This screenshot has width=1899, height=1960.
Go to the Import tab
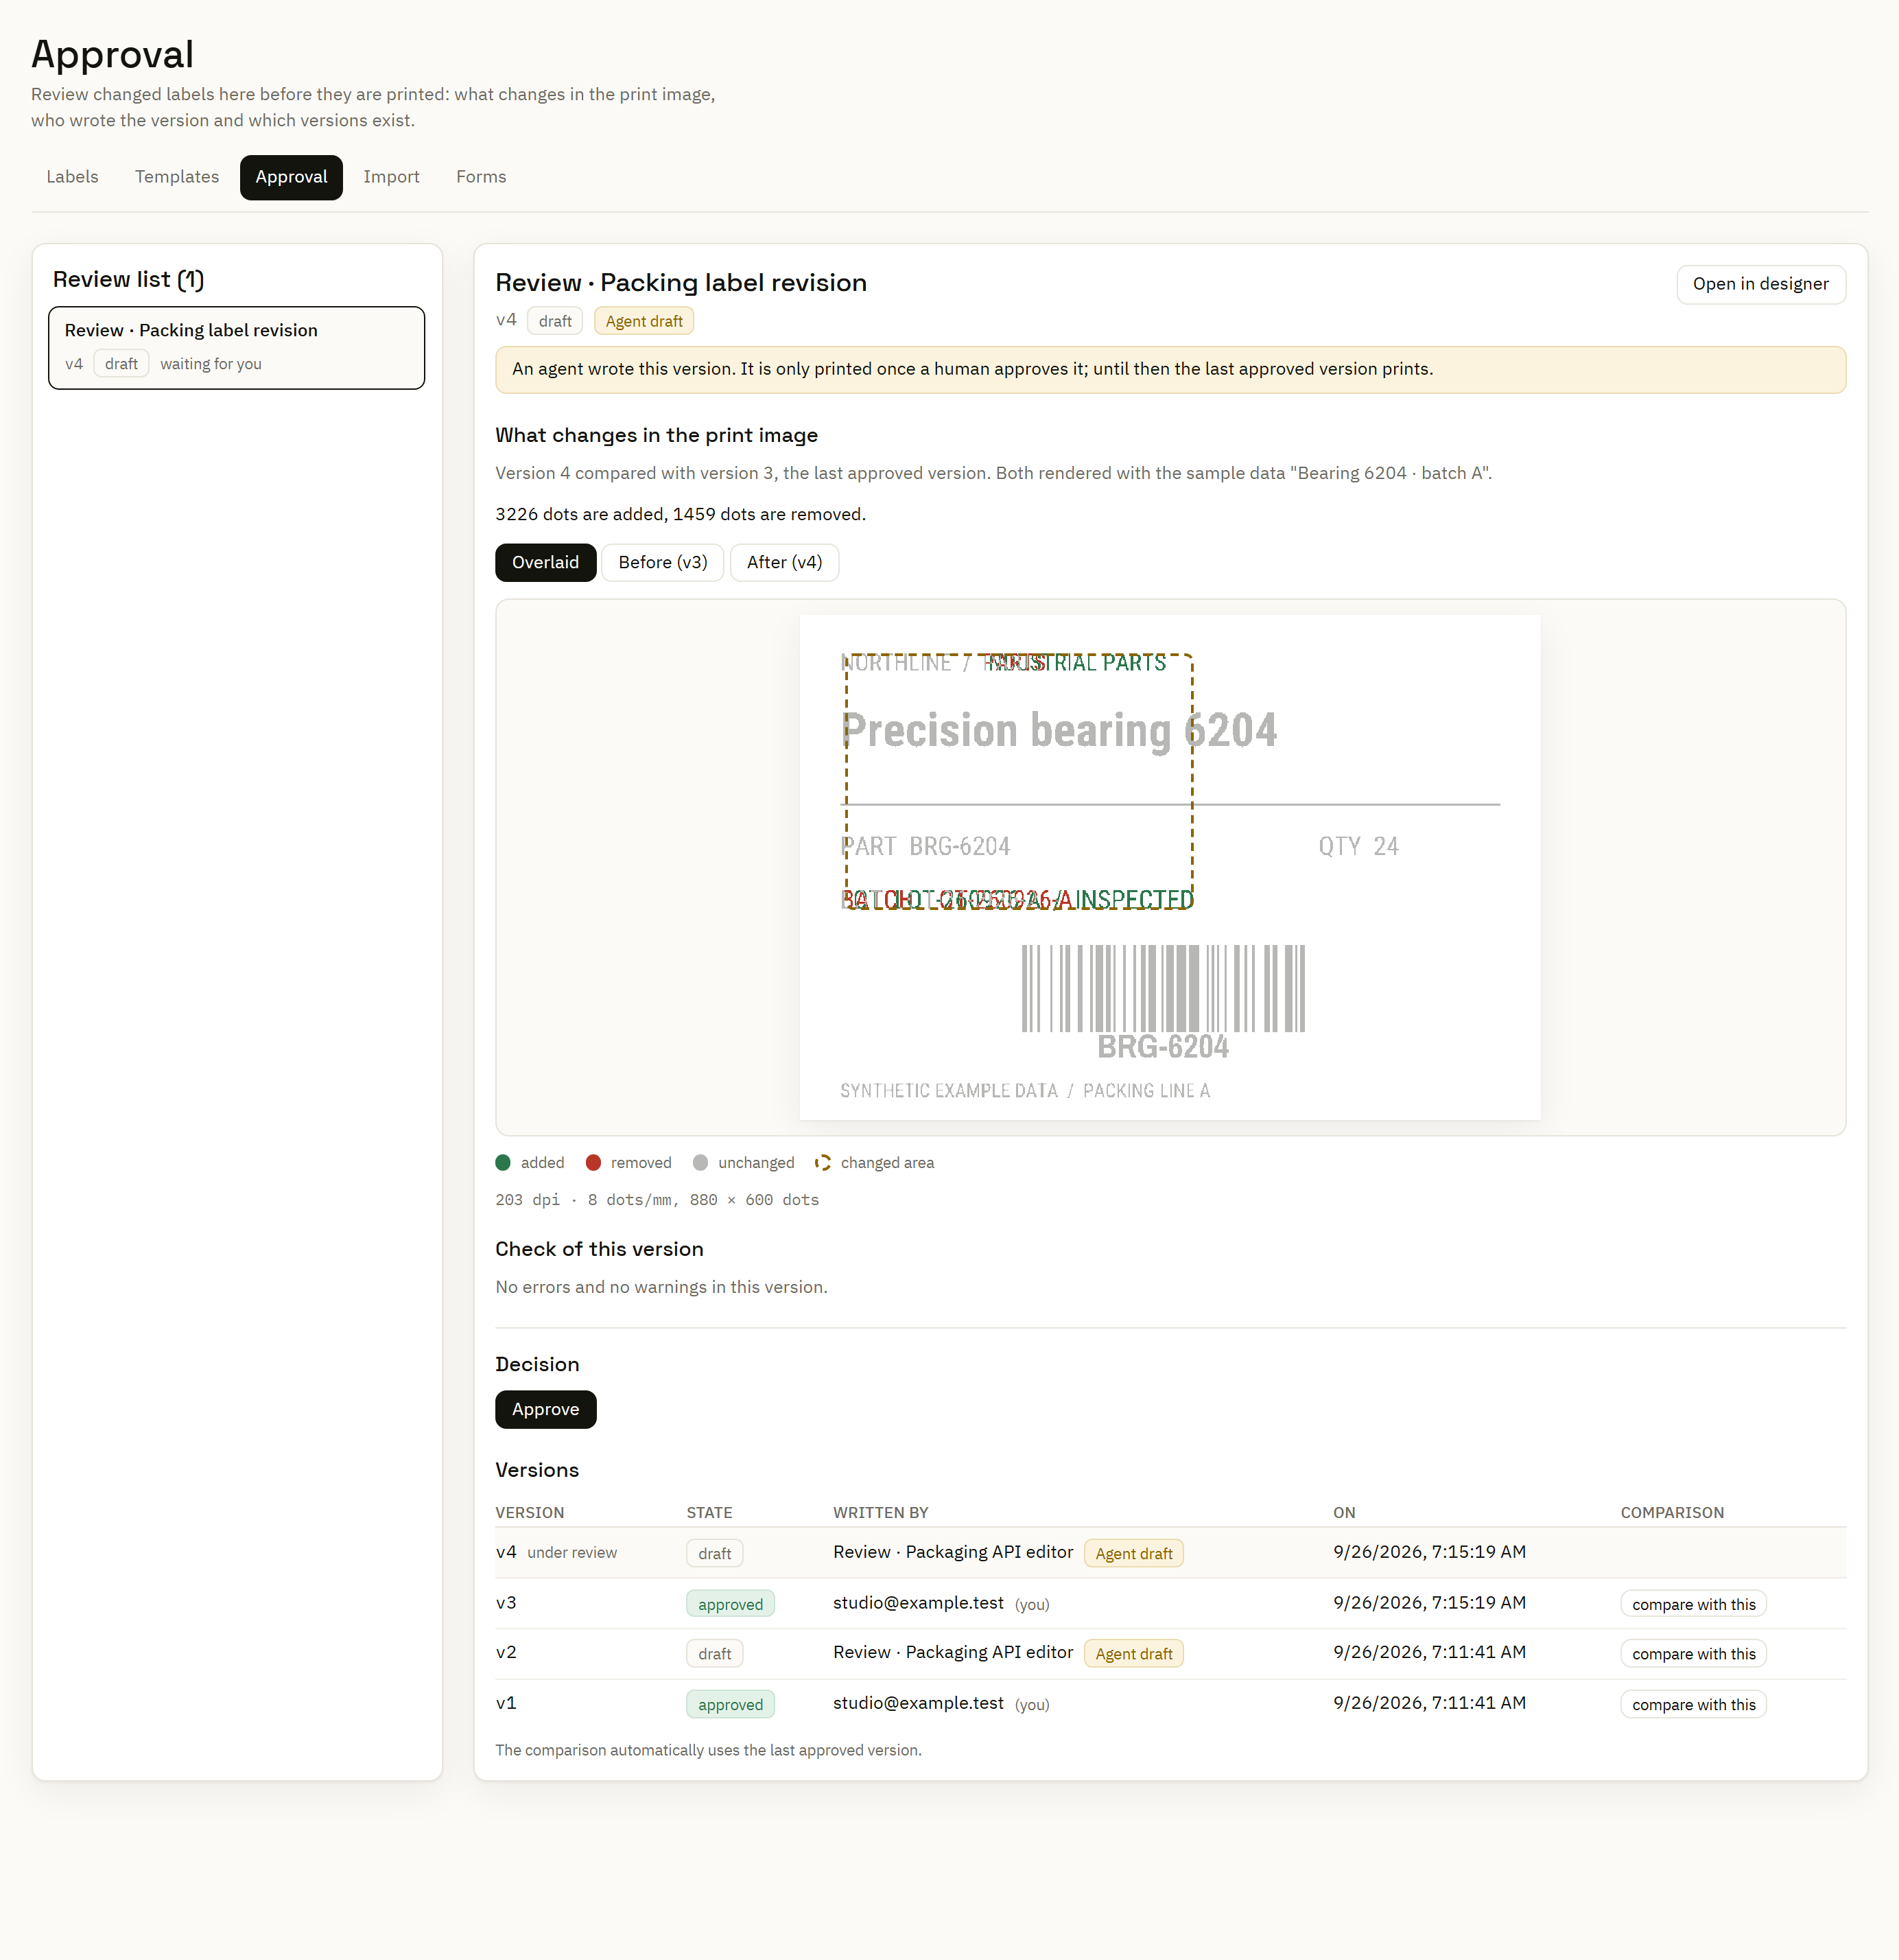[391, 177]
